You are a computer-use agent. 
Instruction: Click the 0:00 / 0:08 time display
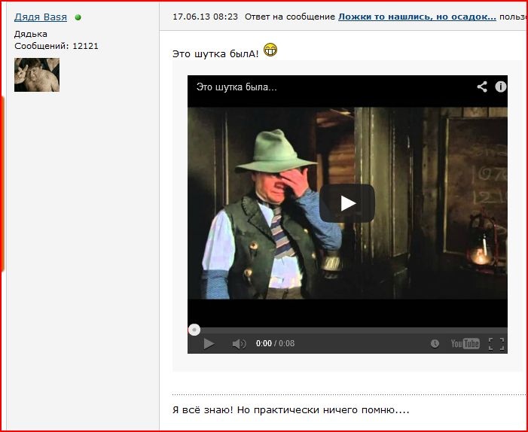(x=275, y=343)
